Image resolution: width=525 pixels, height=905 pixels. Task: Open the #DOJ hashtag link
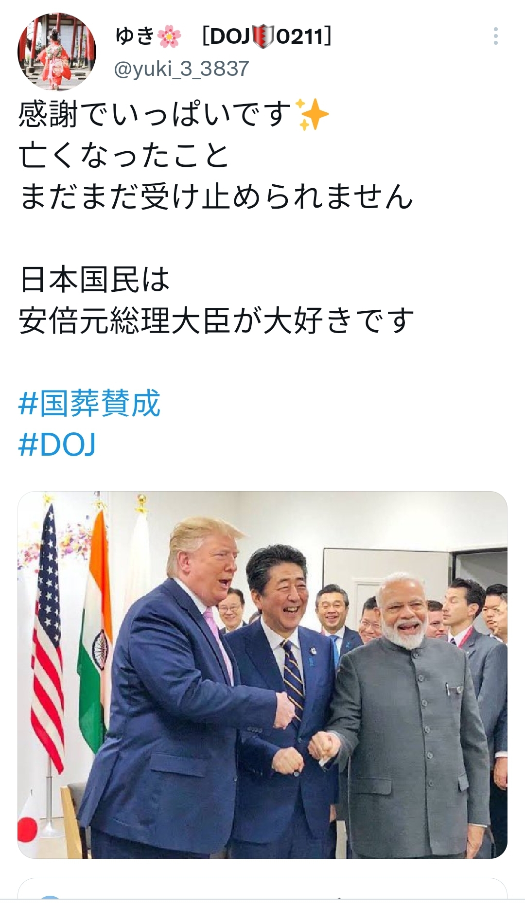[57, 444]
